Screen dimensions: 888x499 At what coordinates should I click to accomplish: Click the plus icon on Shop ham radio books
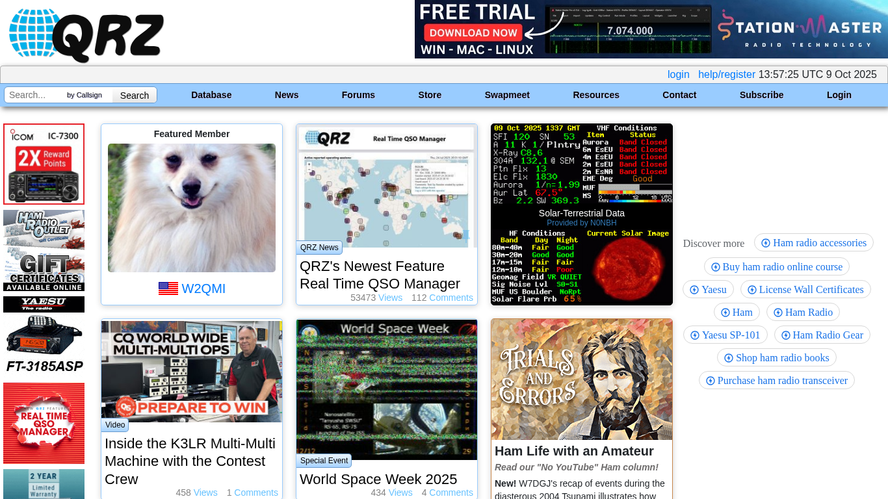click(729, 358)
